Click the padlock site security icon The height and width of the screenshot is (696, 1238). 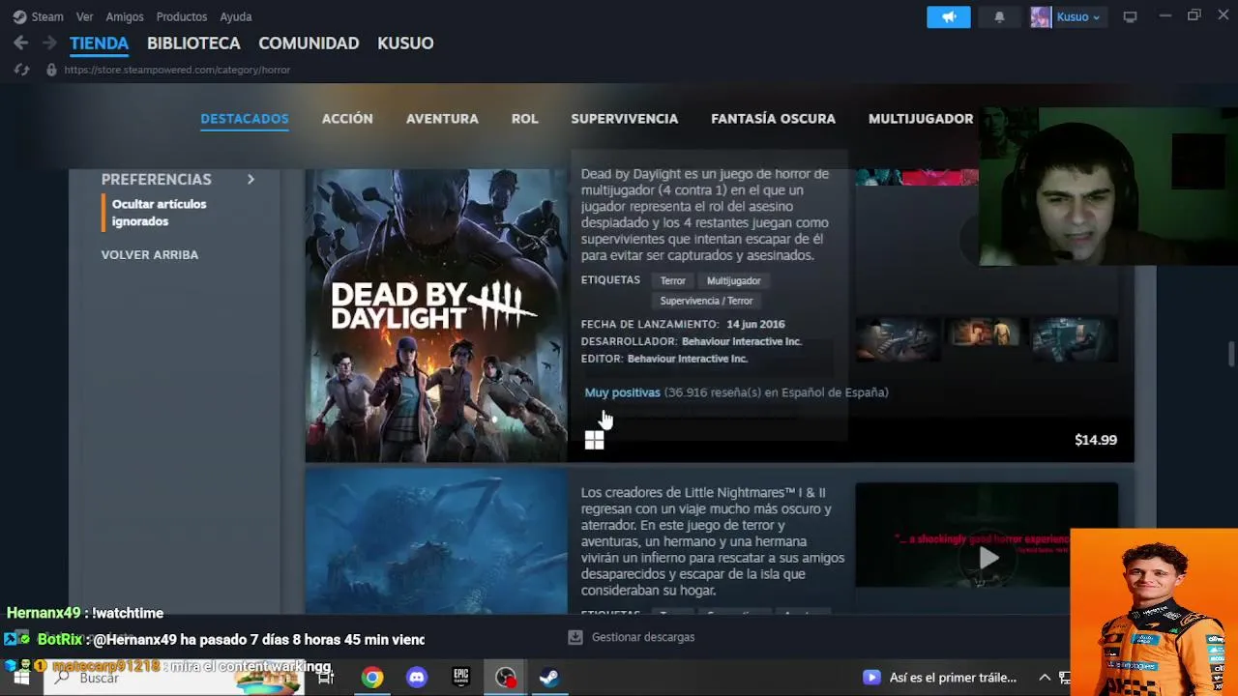(51, 70)
